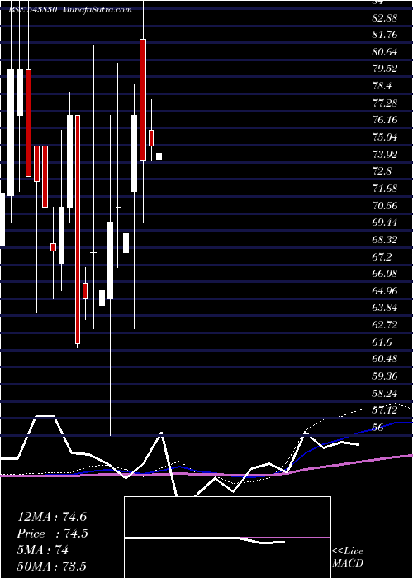Click the MunafaSutra.com watermark text
This screenshot has width=413, height=579.
click(x=97, y=10)
